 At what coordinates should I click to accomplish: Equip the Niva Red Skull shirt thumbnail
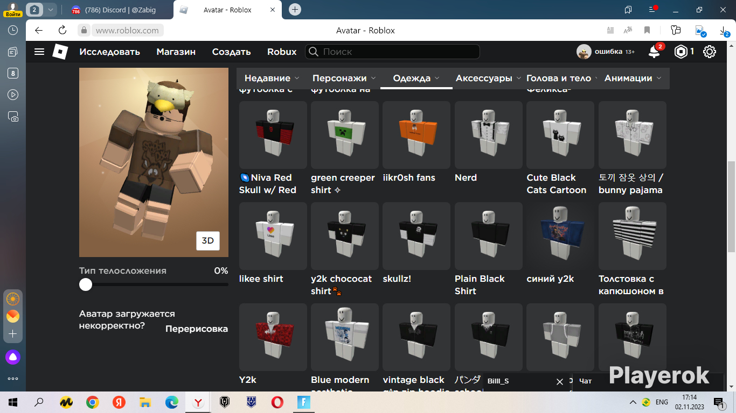[273, 135]
